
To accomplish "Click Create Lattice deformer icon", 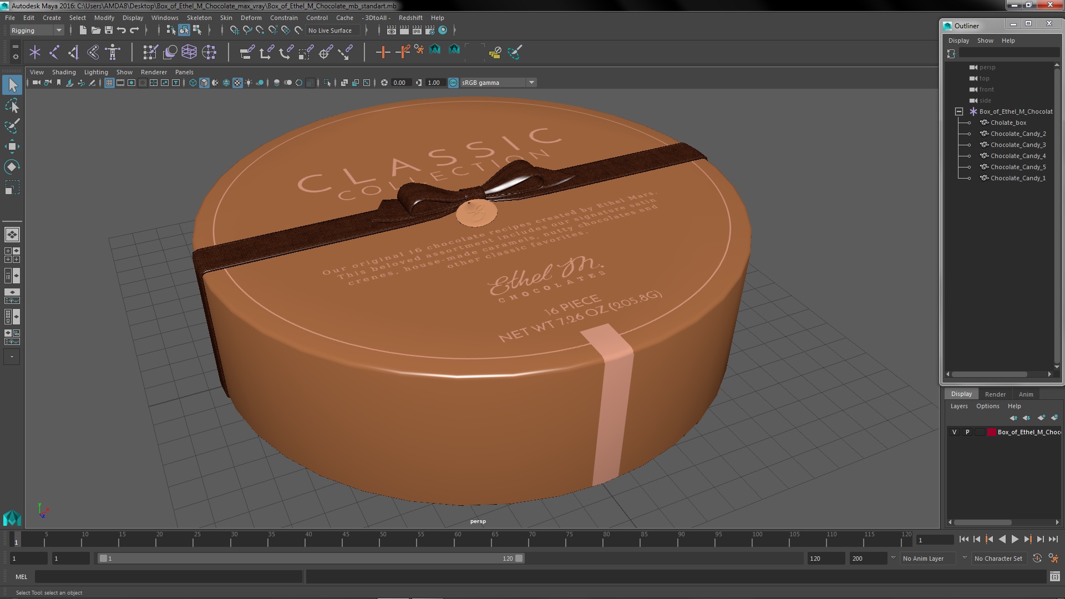I will coord(189,52).
